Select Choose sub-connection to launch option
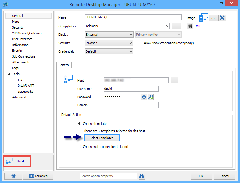The image size is (240, 183). click(79, 147)
